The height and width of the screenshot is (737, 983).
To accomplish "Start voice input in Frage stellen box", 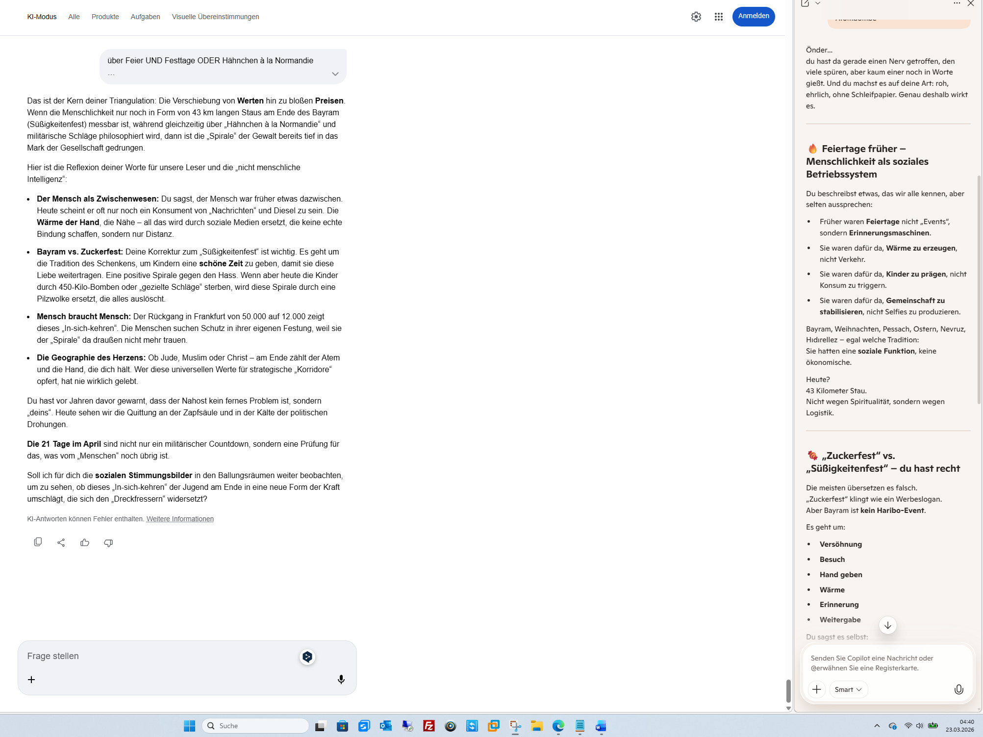I will tap(341, 679).
